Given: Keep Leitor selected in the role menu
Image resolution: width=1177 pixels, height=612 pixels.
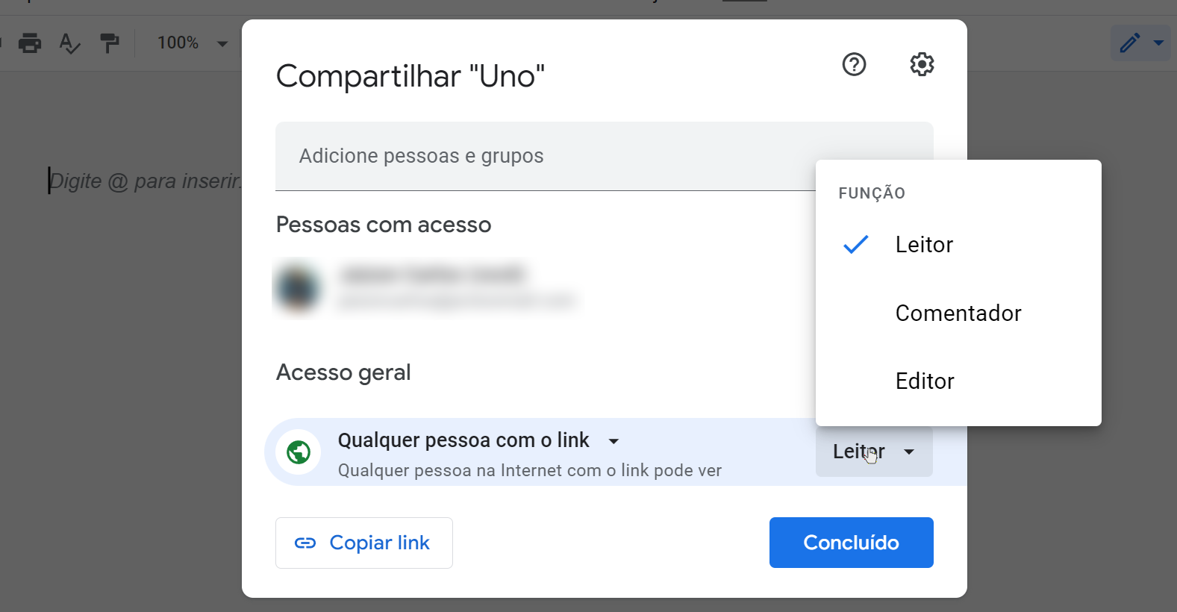Looking at the screenshot, I should pyautogui.click(x=924, y=244).
